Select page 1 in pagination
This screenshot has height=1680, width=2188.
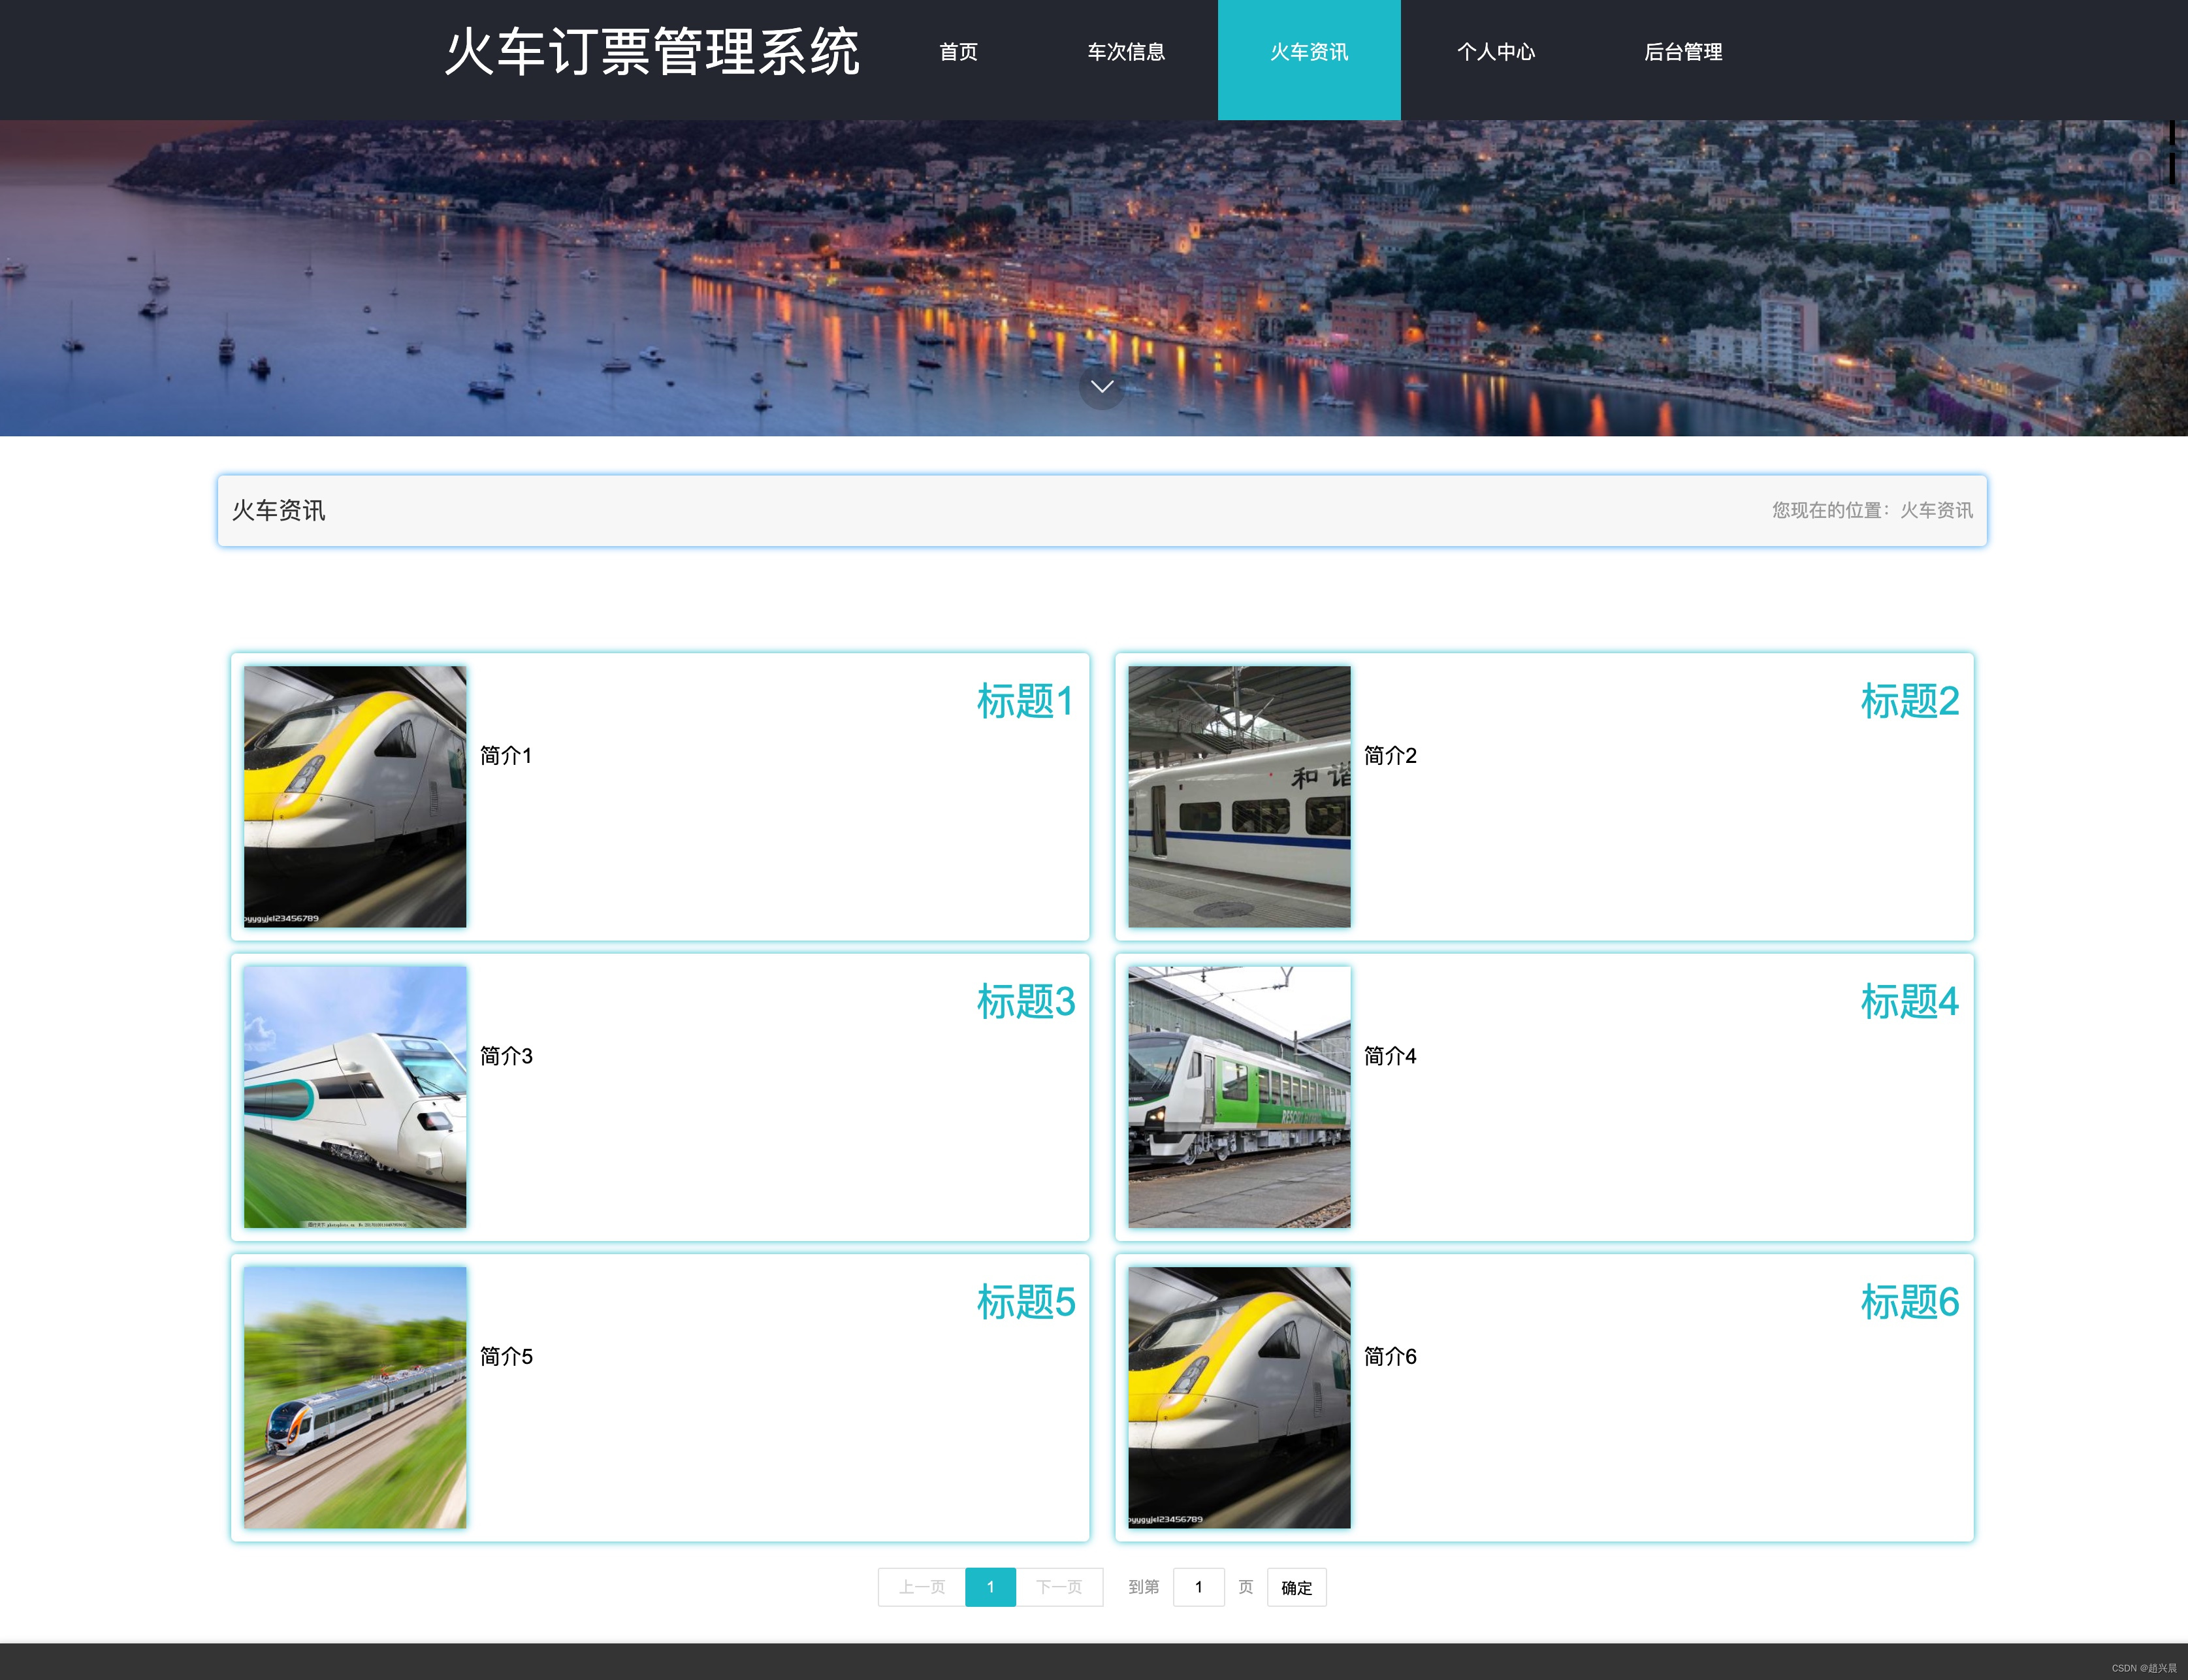[990, 1587]
